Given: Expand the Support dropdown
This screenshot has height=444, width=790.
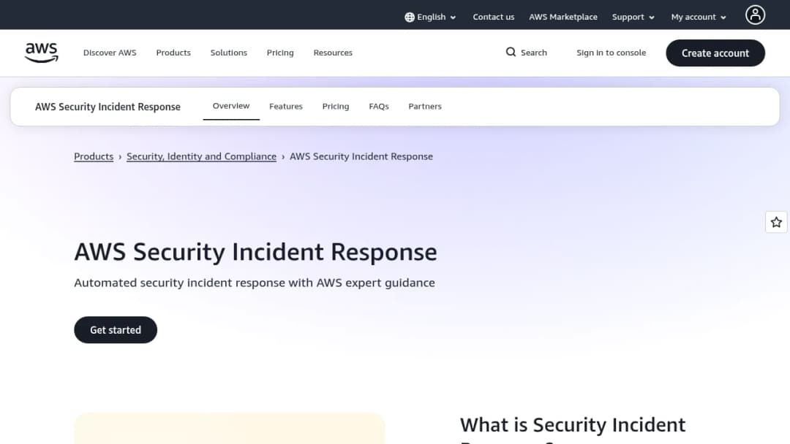Looking at the screenshot, I should pyautogui.click(x=633, y=17).
